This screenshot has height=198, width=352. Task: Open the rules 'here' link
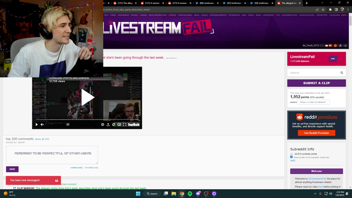coord(321,187)
